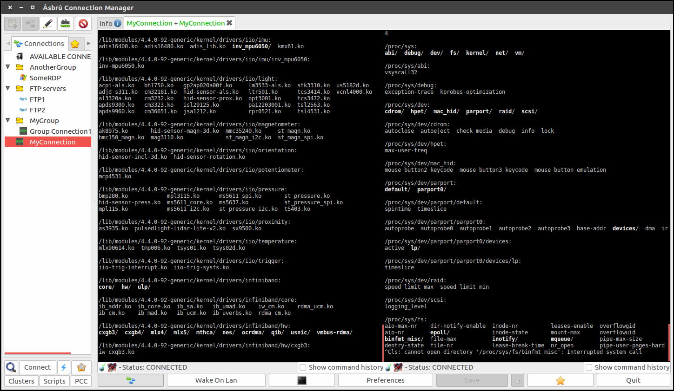Open the Info tab
Viewport: 674px width, 391px height.
point(110,23)
